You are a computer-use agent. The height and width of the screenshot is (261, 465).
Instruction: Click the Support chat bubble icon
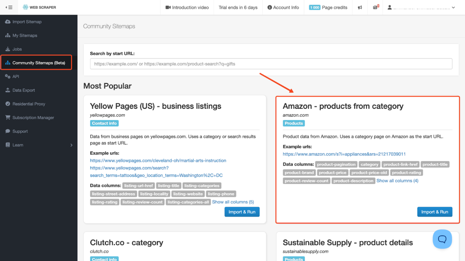coord(8,131)
